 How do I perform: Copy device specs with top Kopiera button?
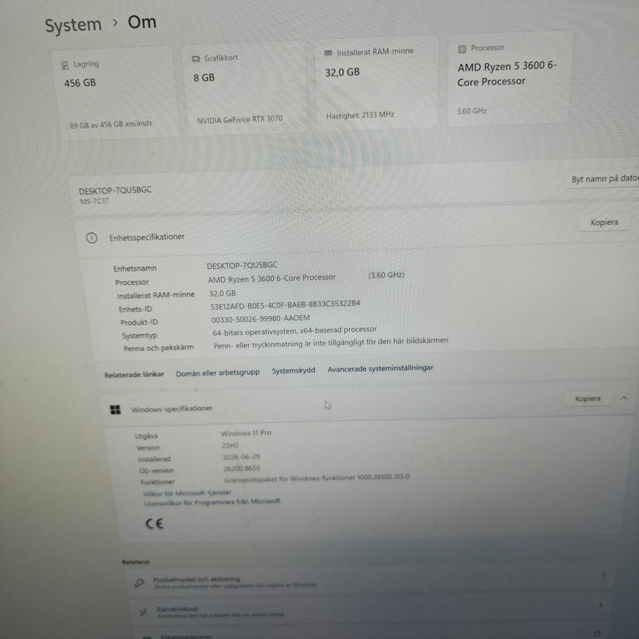pyautogui.click(x=604, y=222)
